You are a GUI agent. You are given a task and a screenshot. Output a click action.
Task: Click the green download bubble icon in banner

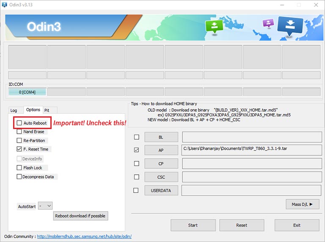tap(214, 26)
